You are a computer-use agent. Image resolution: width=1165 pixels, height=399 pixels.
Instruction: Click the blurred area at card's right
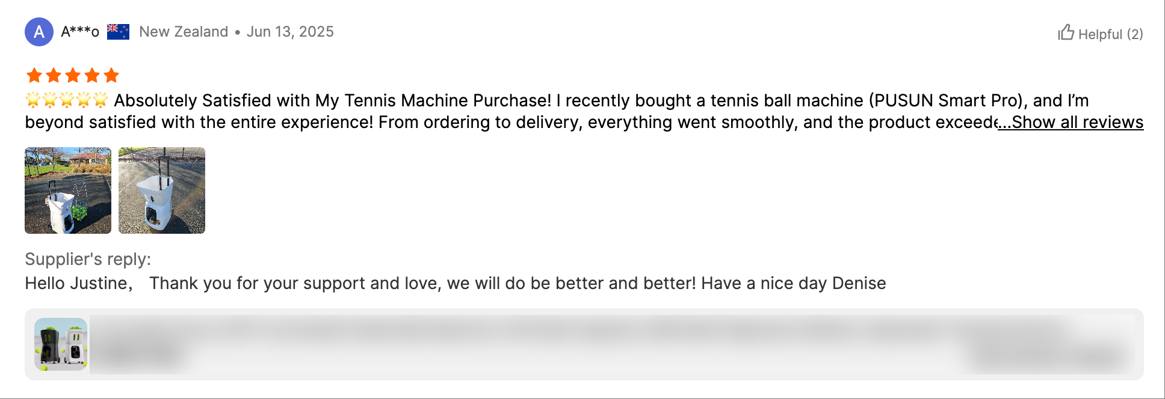(1047, 357)
